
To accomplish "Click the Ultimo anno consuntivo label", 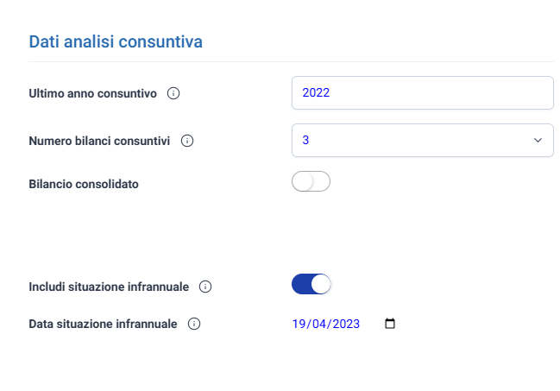I will pos(93,93).
